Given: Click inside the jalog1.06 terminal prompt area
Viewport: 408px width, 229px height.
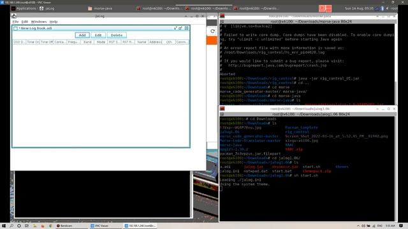Looking at the screenshot, I should [x=221, y=188].
